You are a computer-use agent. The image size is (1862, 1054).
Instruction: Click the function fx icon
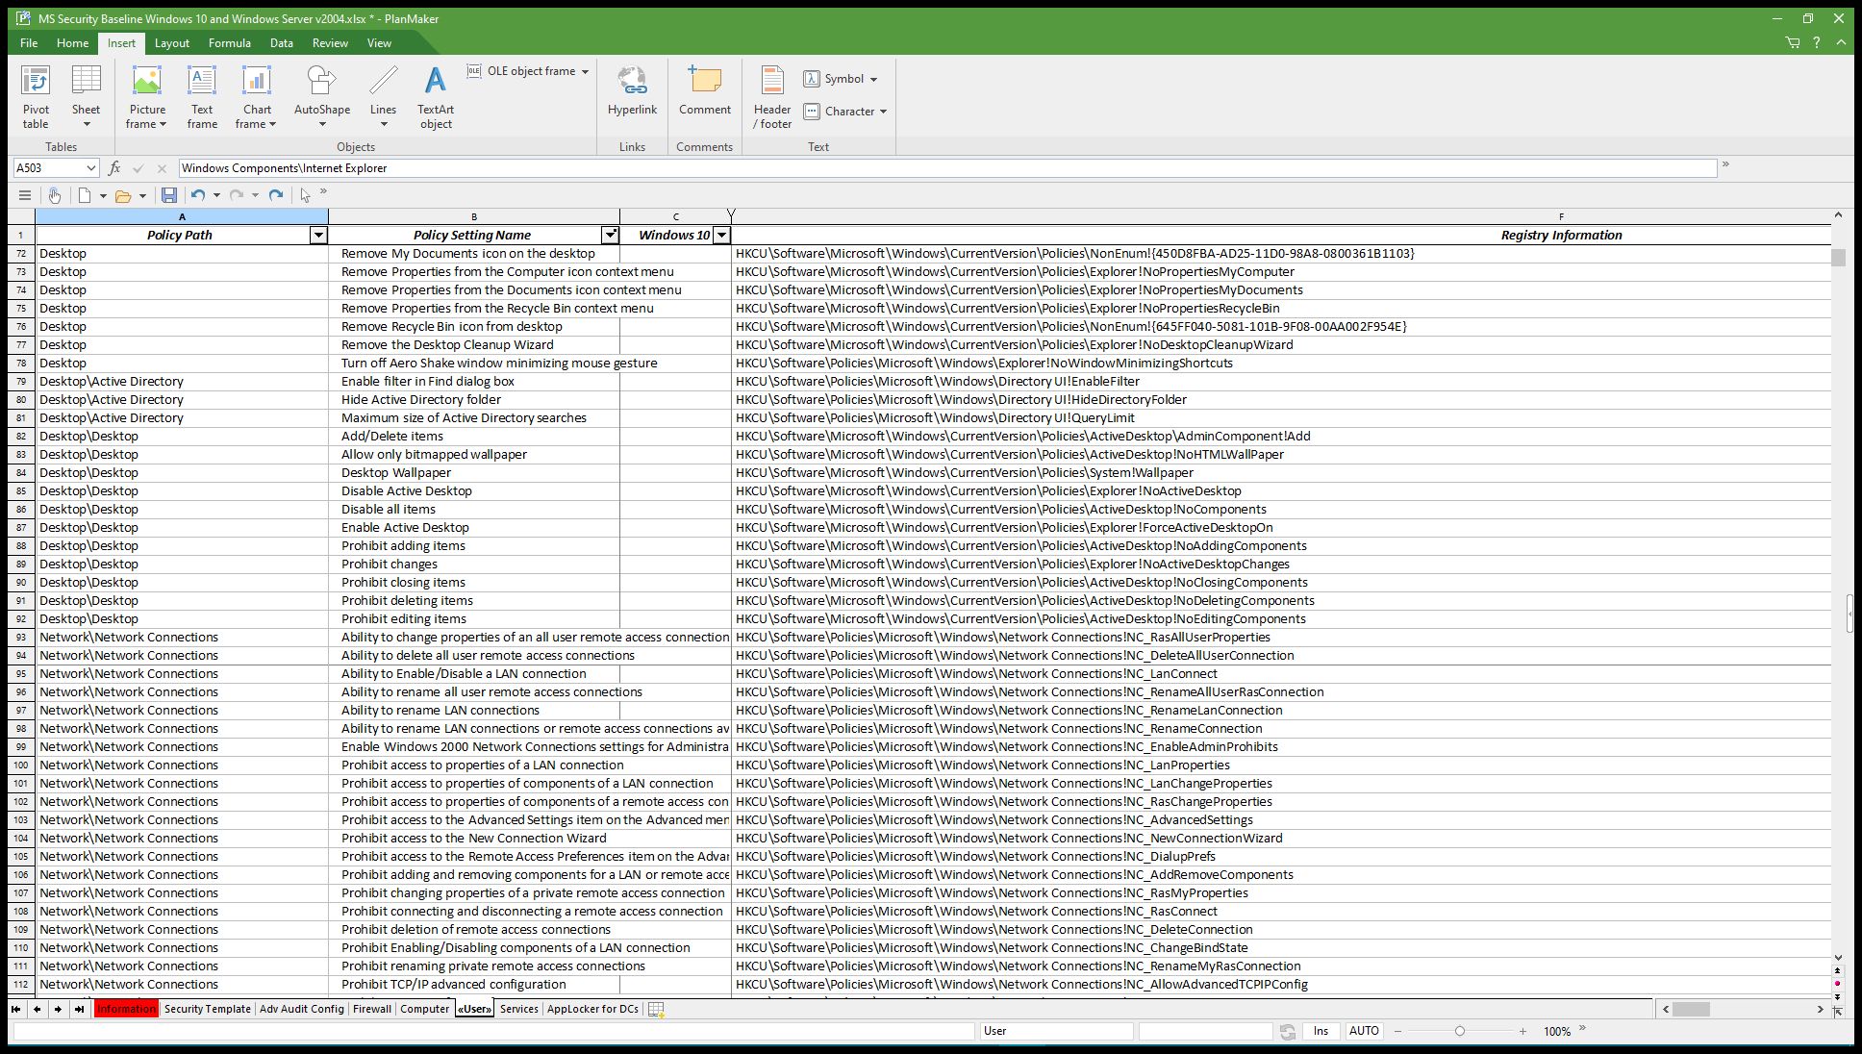point(114,167)
